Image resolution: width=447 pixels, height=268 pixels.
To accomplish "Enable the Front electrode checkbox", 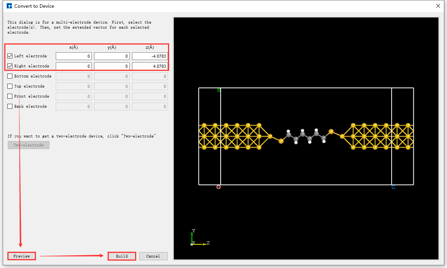I will 10,96.
